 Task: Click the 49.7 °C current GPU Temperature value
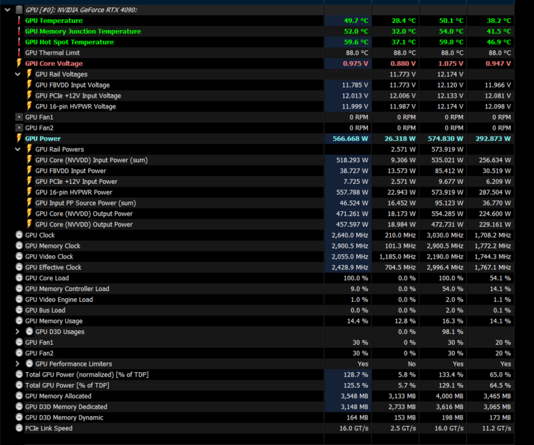click(356, 20)
